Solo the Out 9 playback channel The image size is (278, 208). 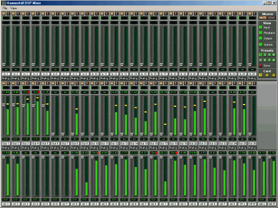(87, 83)
